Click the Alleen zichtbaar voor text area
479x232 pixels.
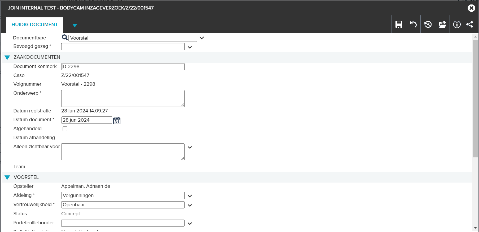coord(123,152)
